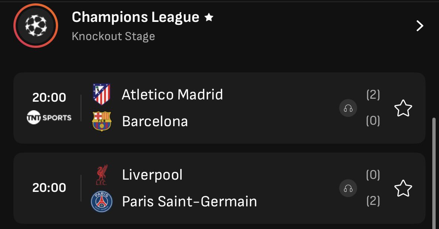Open the Champions League heading
The height and width of the screenshot is (229, 439).
click(136, 17)
